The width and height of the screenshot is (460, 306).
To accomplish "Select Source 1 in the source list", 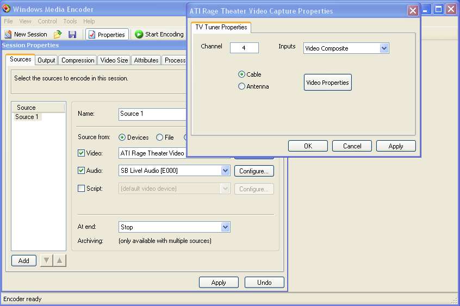I will [27, 117].
